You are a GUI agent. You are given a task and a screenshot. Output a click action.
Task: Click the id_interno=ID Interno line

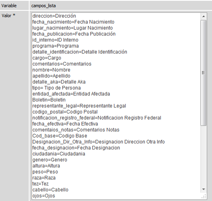click(x=55, y=40)
